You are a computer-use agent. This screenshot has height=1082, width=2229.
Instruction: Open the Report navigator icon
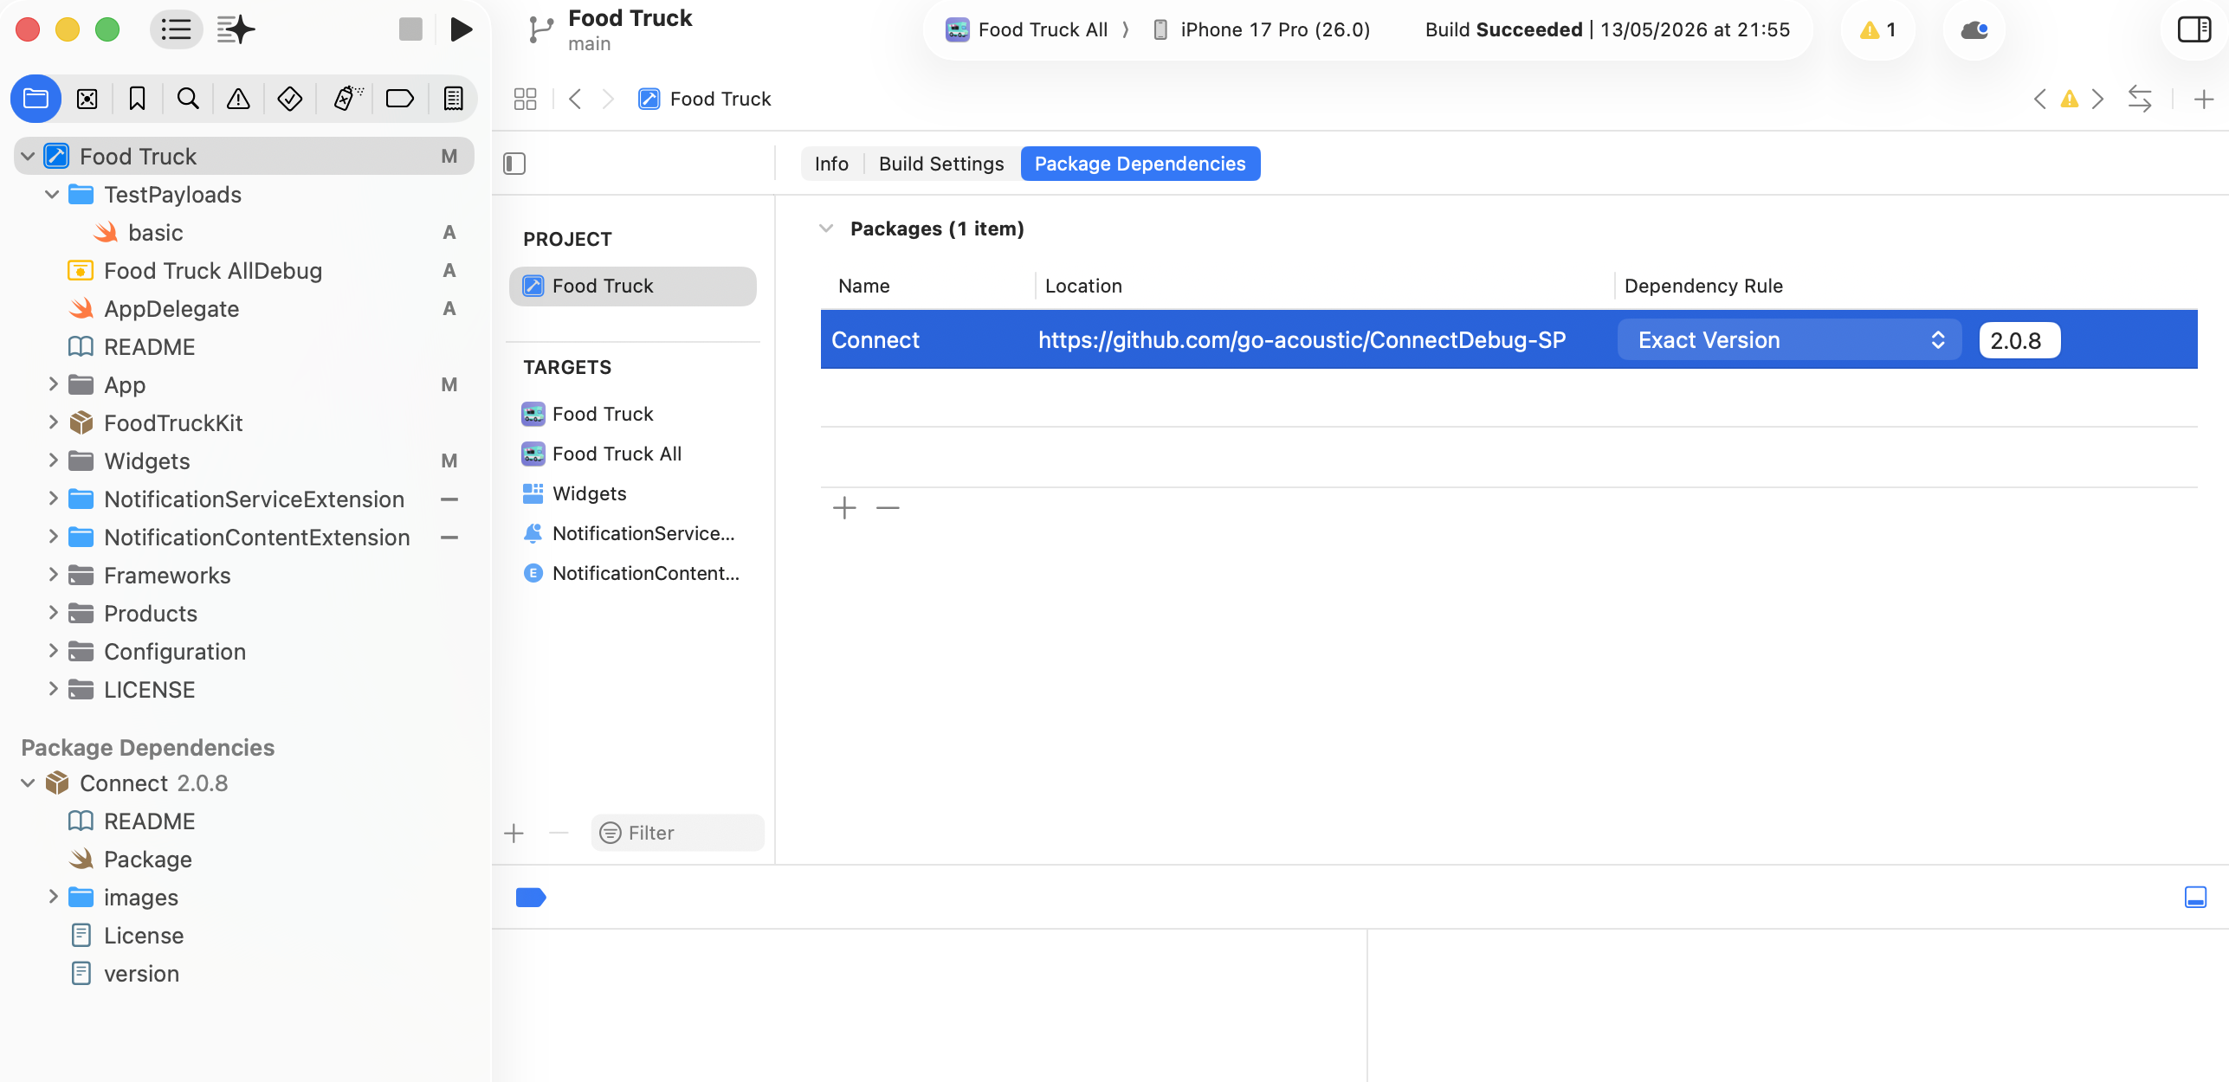coord(453,99)
